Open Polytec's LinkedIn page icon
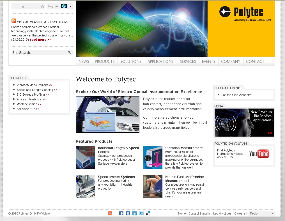The width and height of the screenshot is (285, 221). [135, 213]
